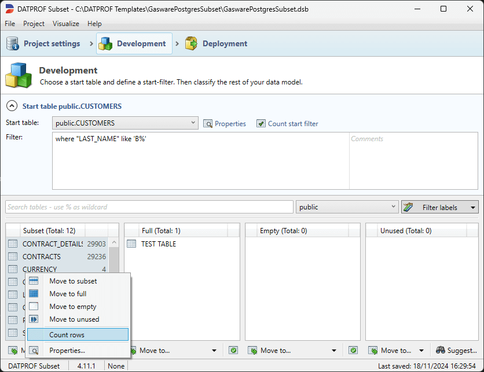This screenshot has width=484, height=372.
Task: Expand the Filter labels dropdown
Action: point(473,207)
